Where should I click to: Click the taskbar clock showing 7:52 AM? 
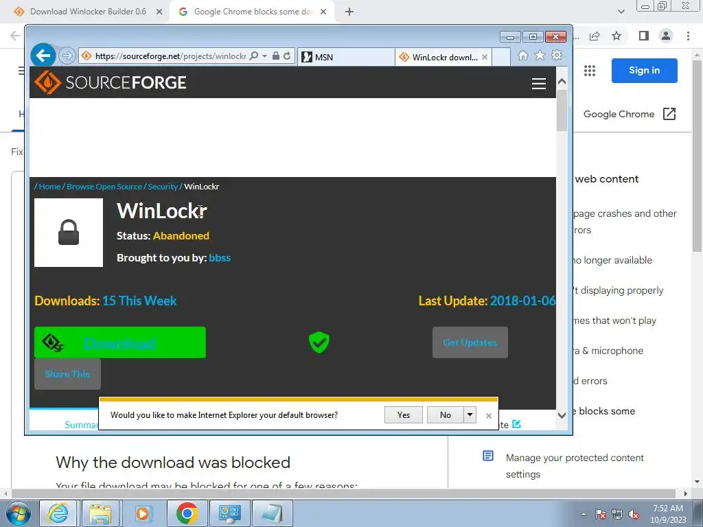click(668, 513)
